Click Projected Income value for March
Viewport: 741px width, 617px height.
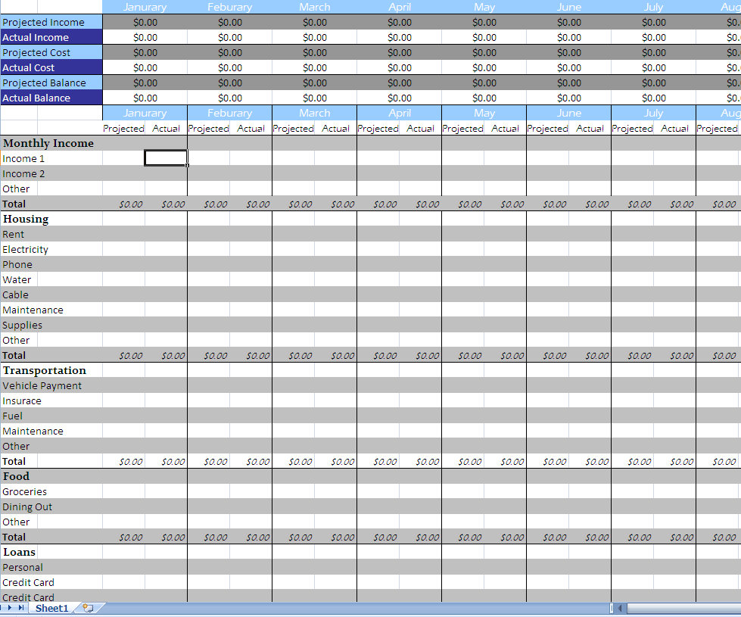pos(315,22)
